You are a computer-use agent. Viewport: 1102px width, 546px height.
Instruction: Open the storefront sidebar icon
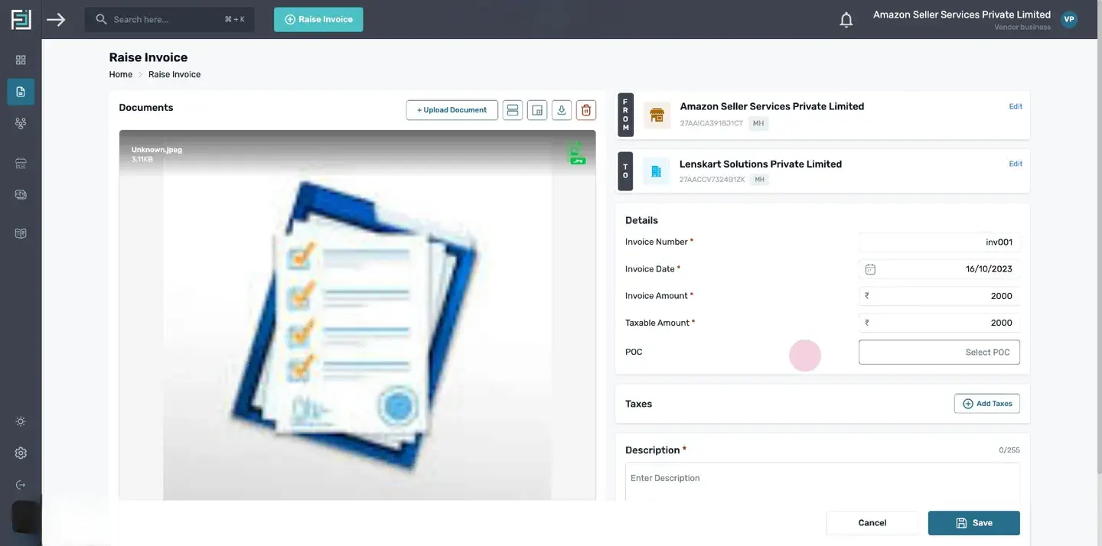pos(21,163)
